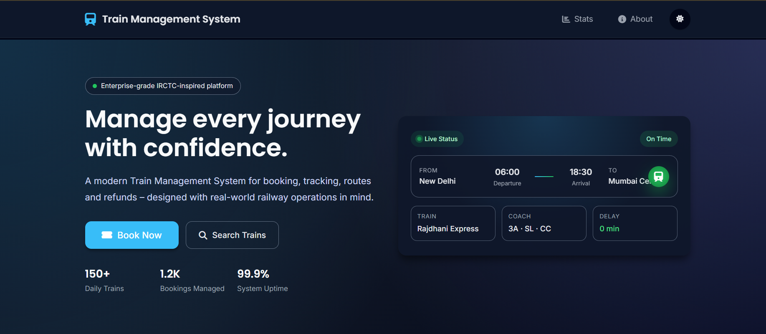
Task: Click the 150+ Daily Trains stat
Action: coord(104,281)
